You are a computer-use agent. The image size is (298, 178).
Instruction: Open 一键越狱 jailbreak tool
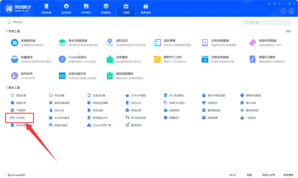(248, 118)
